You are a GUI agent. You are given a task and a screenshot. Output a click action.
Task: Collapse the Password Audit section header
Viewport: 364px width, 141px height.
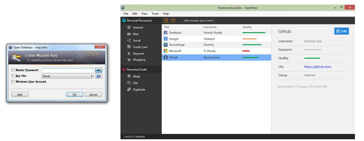(x=141, y=69)
